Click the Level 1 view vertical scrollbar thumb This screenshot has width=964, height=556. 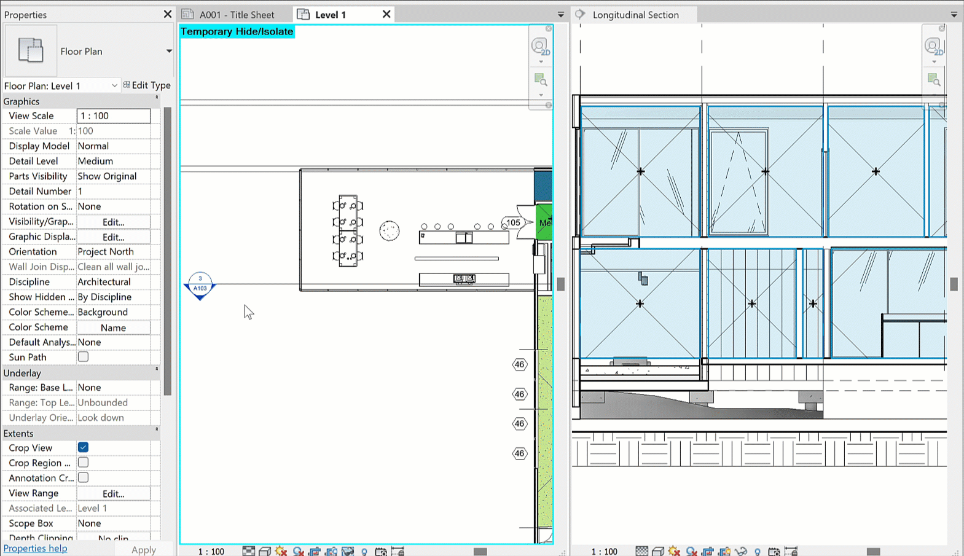pos(560,284)
